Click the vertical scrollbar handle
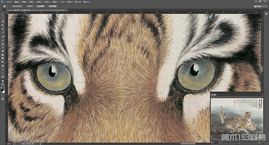 point(262,69)
